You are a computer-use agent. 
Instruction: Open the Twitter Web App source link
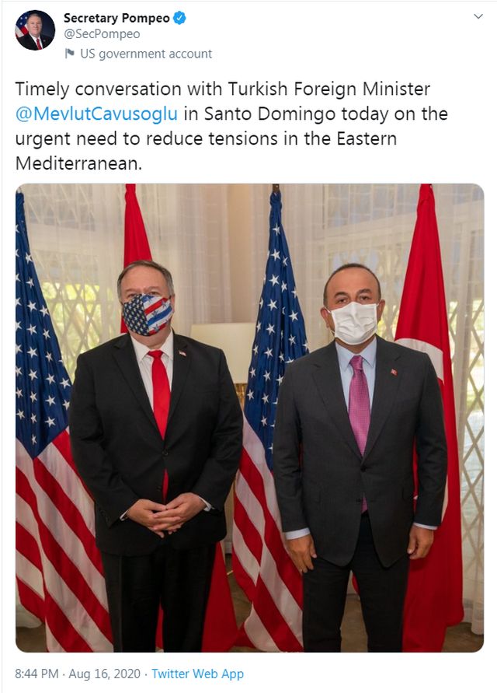(198, 674)
